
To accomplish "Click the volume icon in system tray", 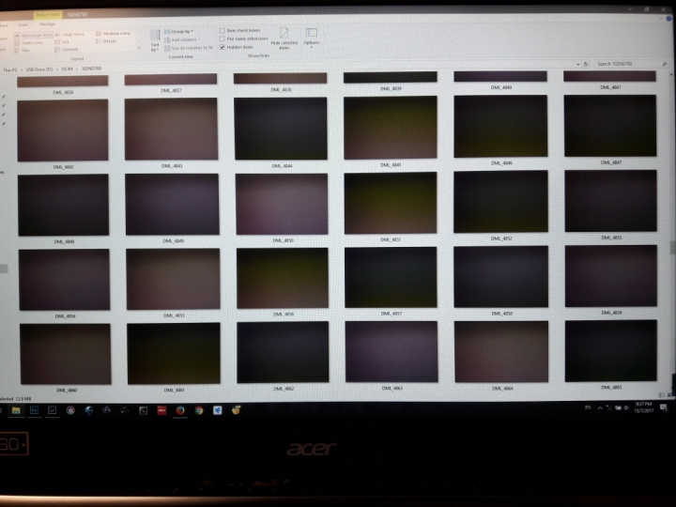I will tap(626, 407).
